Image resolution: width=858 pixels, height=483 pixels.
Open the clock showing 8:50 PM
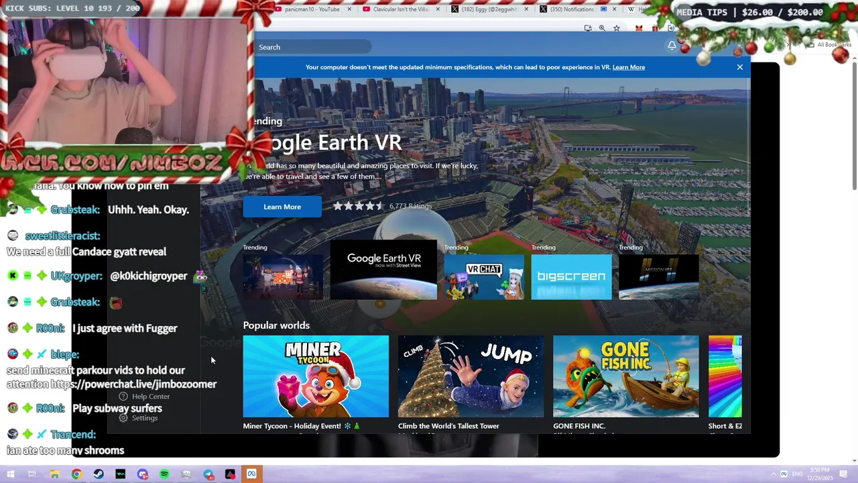point(822,474)
